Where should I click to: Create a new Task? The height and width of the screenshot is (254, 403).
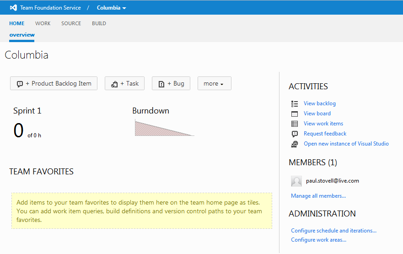click(x=125, y=83)
